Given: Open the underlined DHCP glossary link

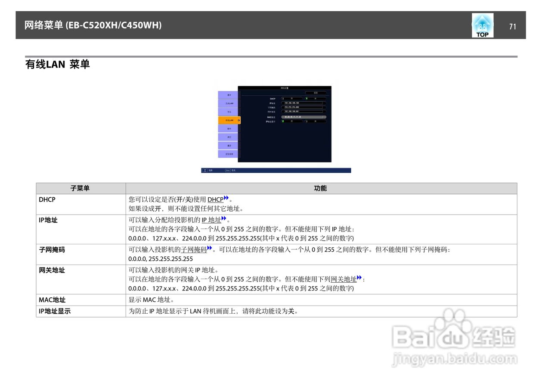Looking at the screenshot, I should coord(216,200).
